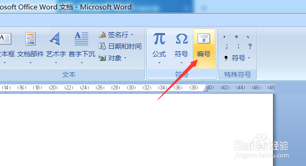The width and height of the screenshot is (306, 166).
Task: Expand the 艺术字 dropdown arrow
Action: point(56,63)
